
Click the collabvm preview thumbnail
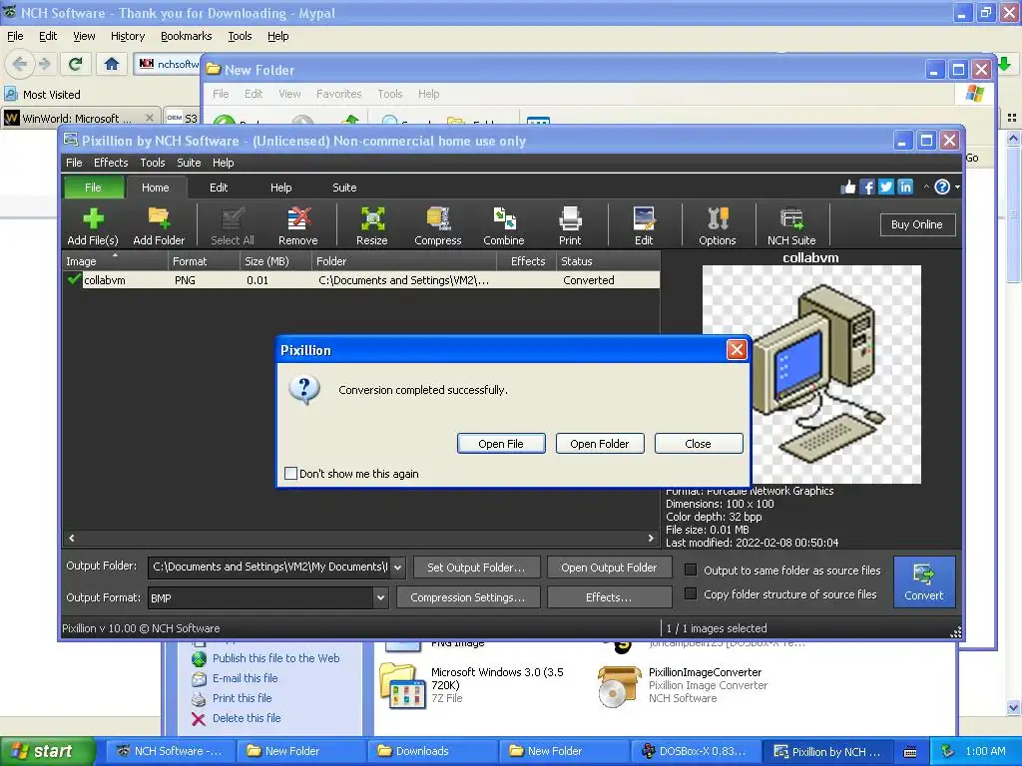(x=811, y=375)
